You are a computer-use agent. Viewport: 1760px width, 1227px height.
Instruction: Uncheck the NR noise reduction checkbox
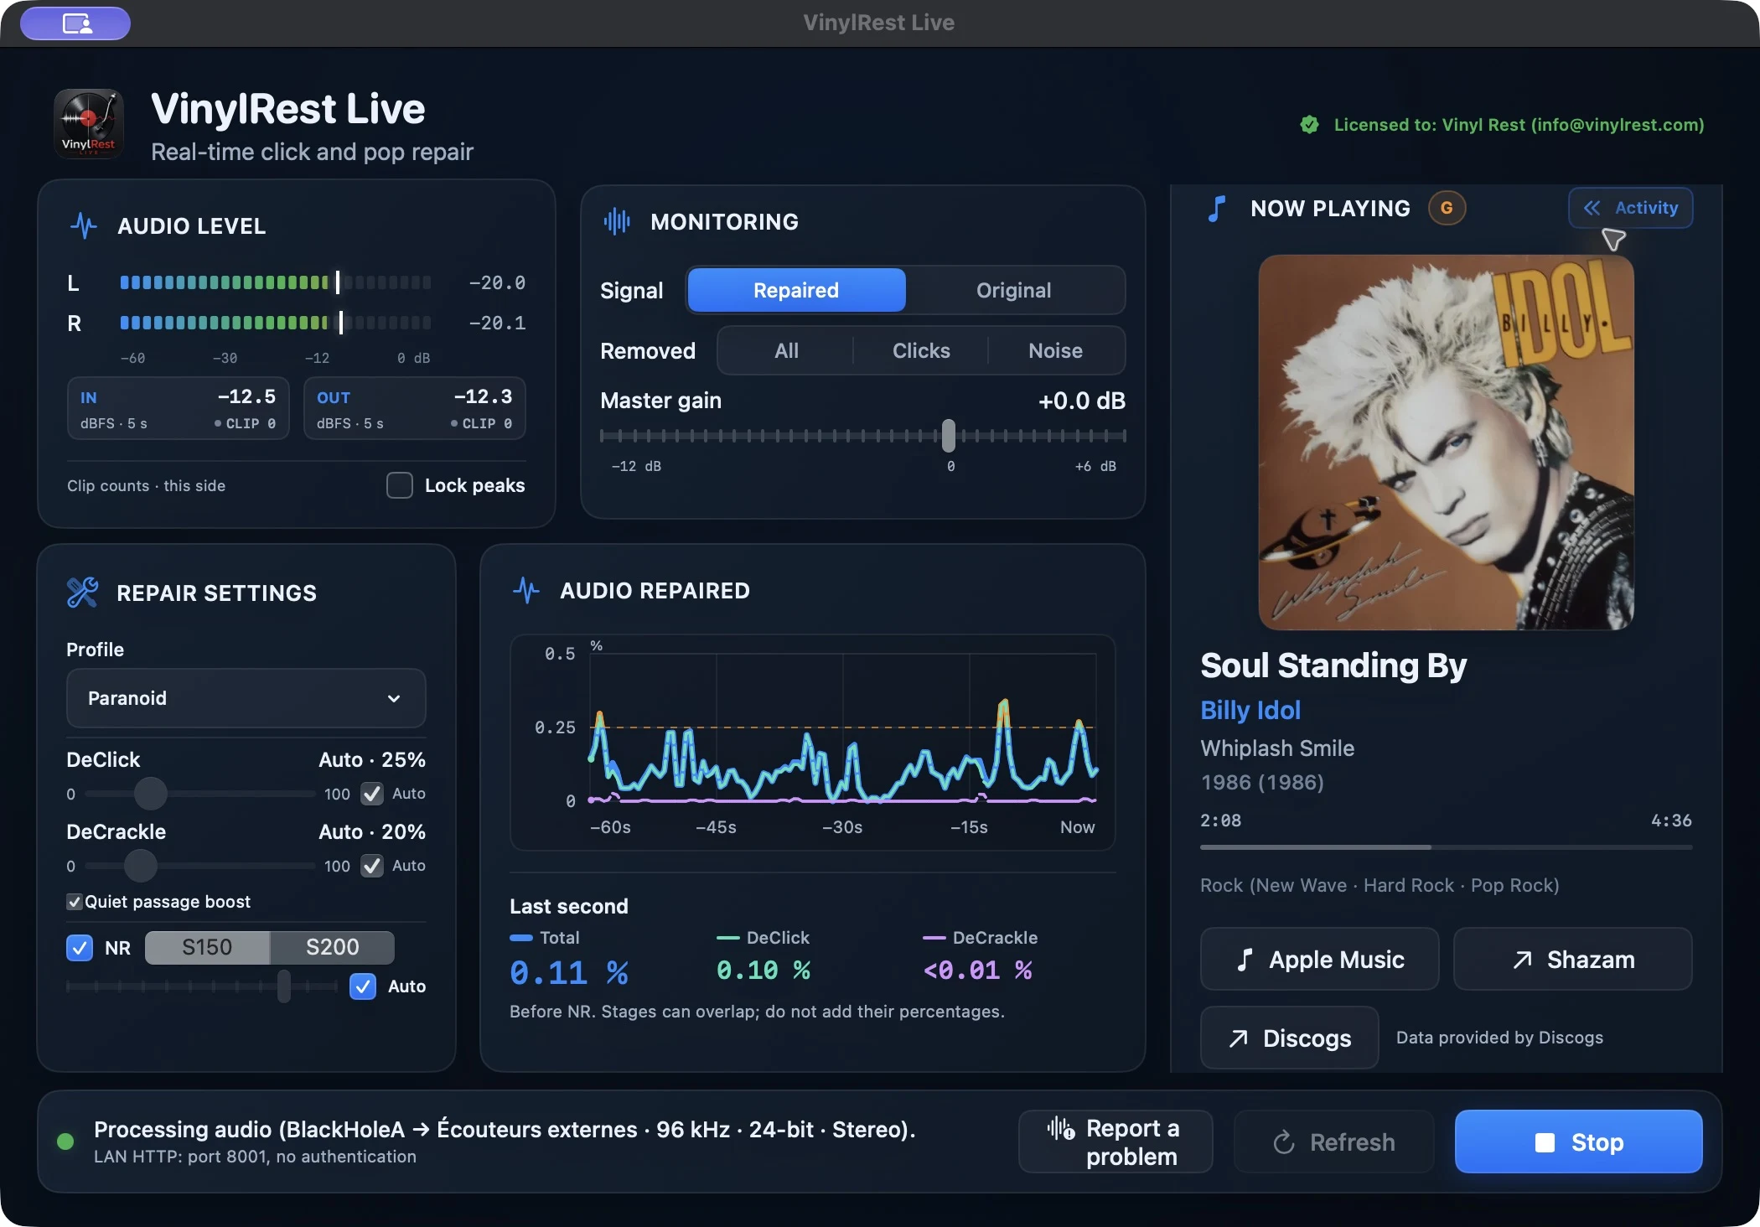tap(80, 948)
